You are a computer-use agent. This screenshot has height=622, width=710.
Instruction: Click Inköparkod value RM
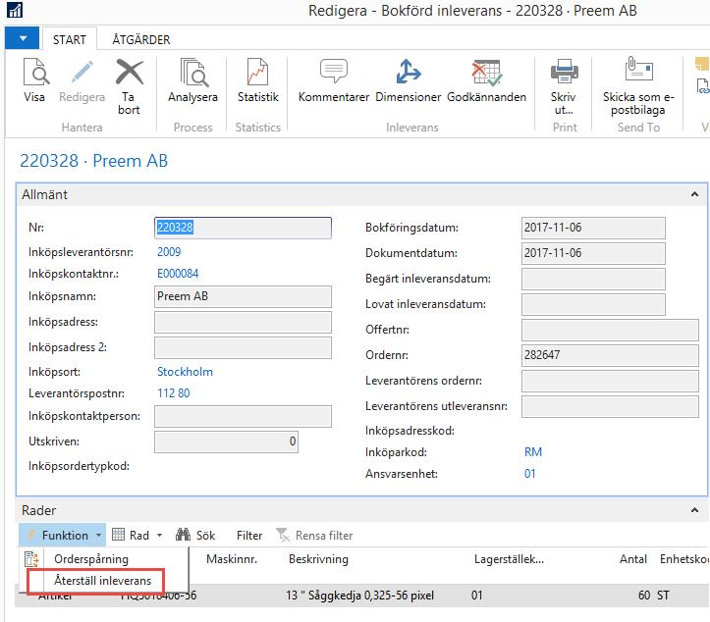[533, 452]
